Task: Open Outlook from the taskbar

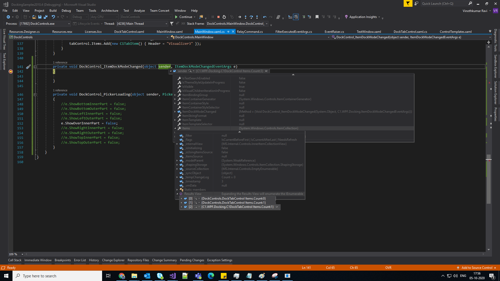Action: tap(147, 276)
